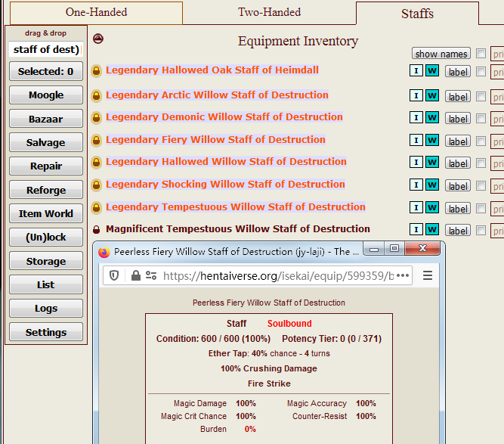The height and width of the screenshot is (444, 504).
Task: Click the Salvage button
Action: (46, 142)
